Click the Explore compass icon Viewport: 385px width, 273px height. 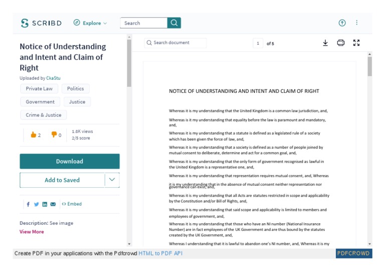(x=77, y=23)
